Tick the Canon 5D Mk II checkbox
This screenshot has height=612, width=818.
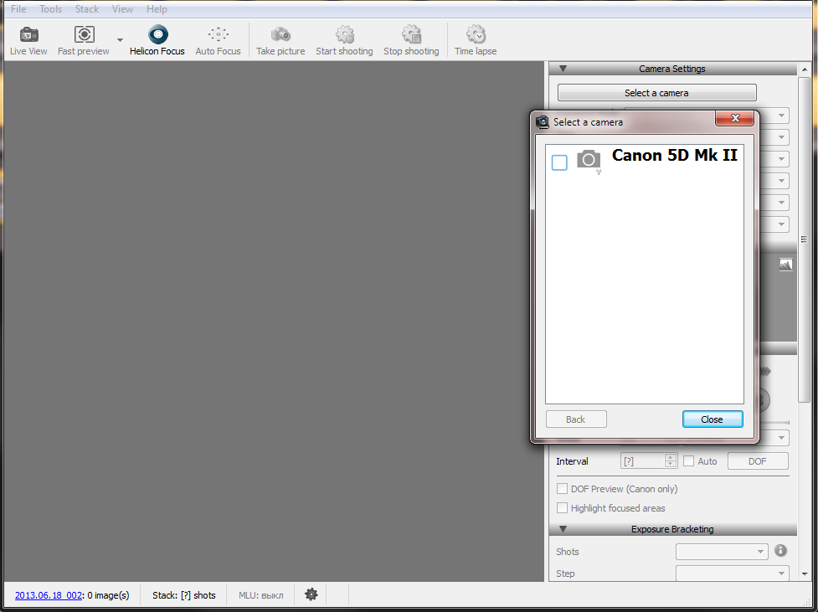tap(559, 162)
